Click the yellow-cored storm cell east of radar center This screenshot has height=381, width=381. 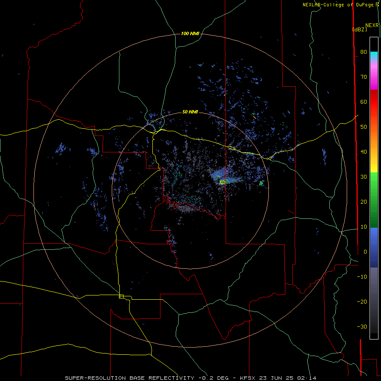(x=222, y=182)
